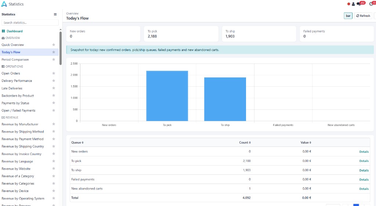Collapse the REVENUE section header
This screenshot has width=376, height=206.
(x=10, y=118)
